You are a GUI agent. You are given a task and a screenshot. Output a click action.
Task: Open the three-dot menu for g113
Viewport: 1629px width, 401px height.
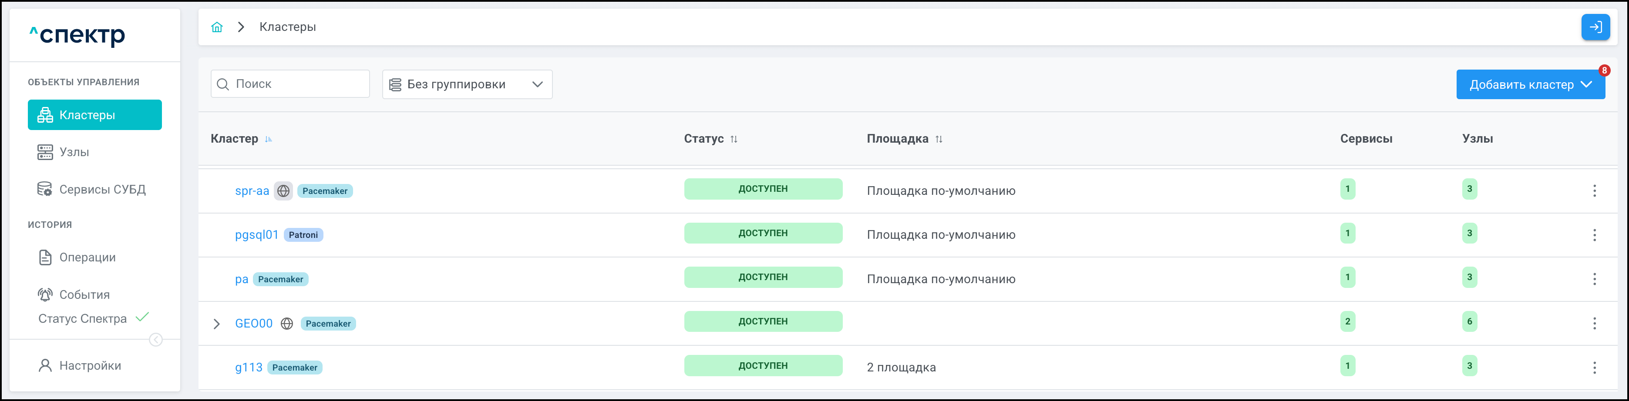point(1594,368)
